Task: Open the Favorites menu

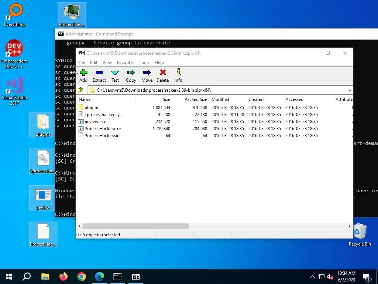Action: 126,62
